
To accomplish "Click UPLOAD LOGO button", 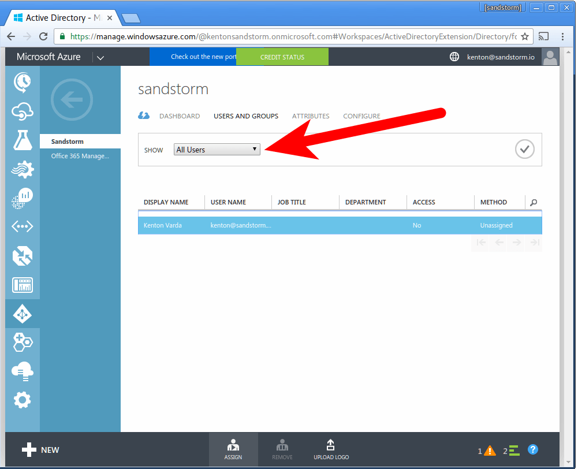I will [331, 449].
